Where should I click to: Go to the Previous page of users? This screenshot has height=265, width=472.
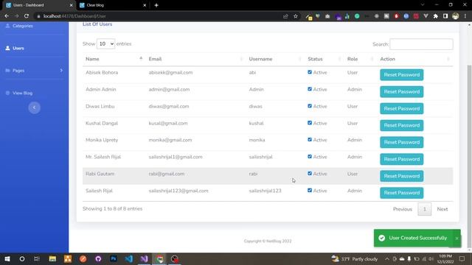[x=403, y=209]
